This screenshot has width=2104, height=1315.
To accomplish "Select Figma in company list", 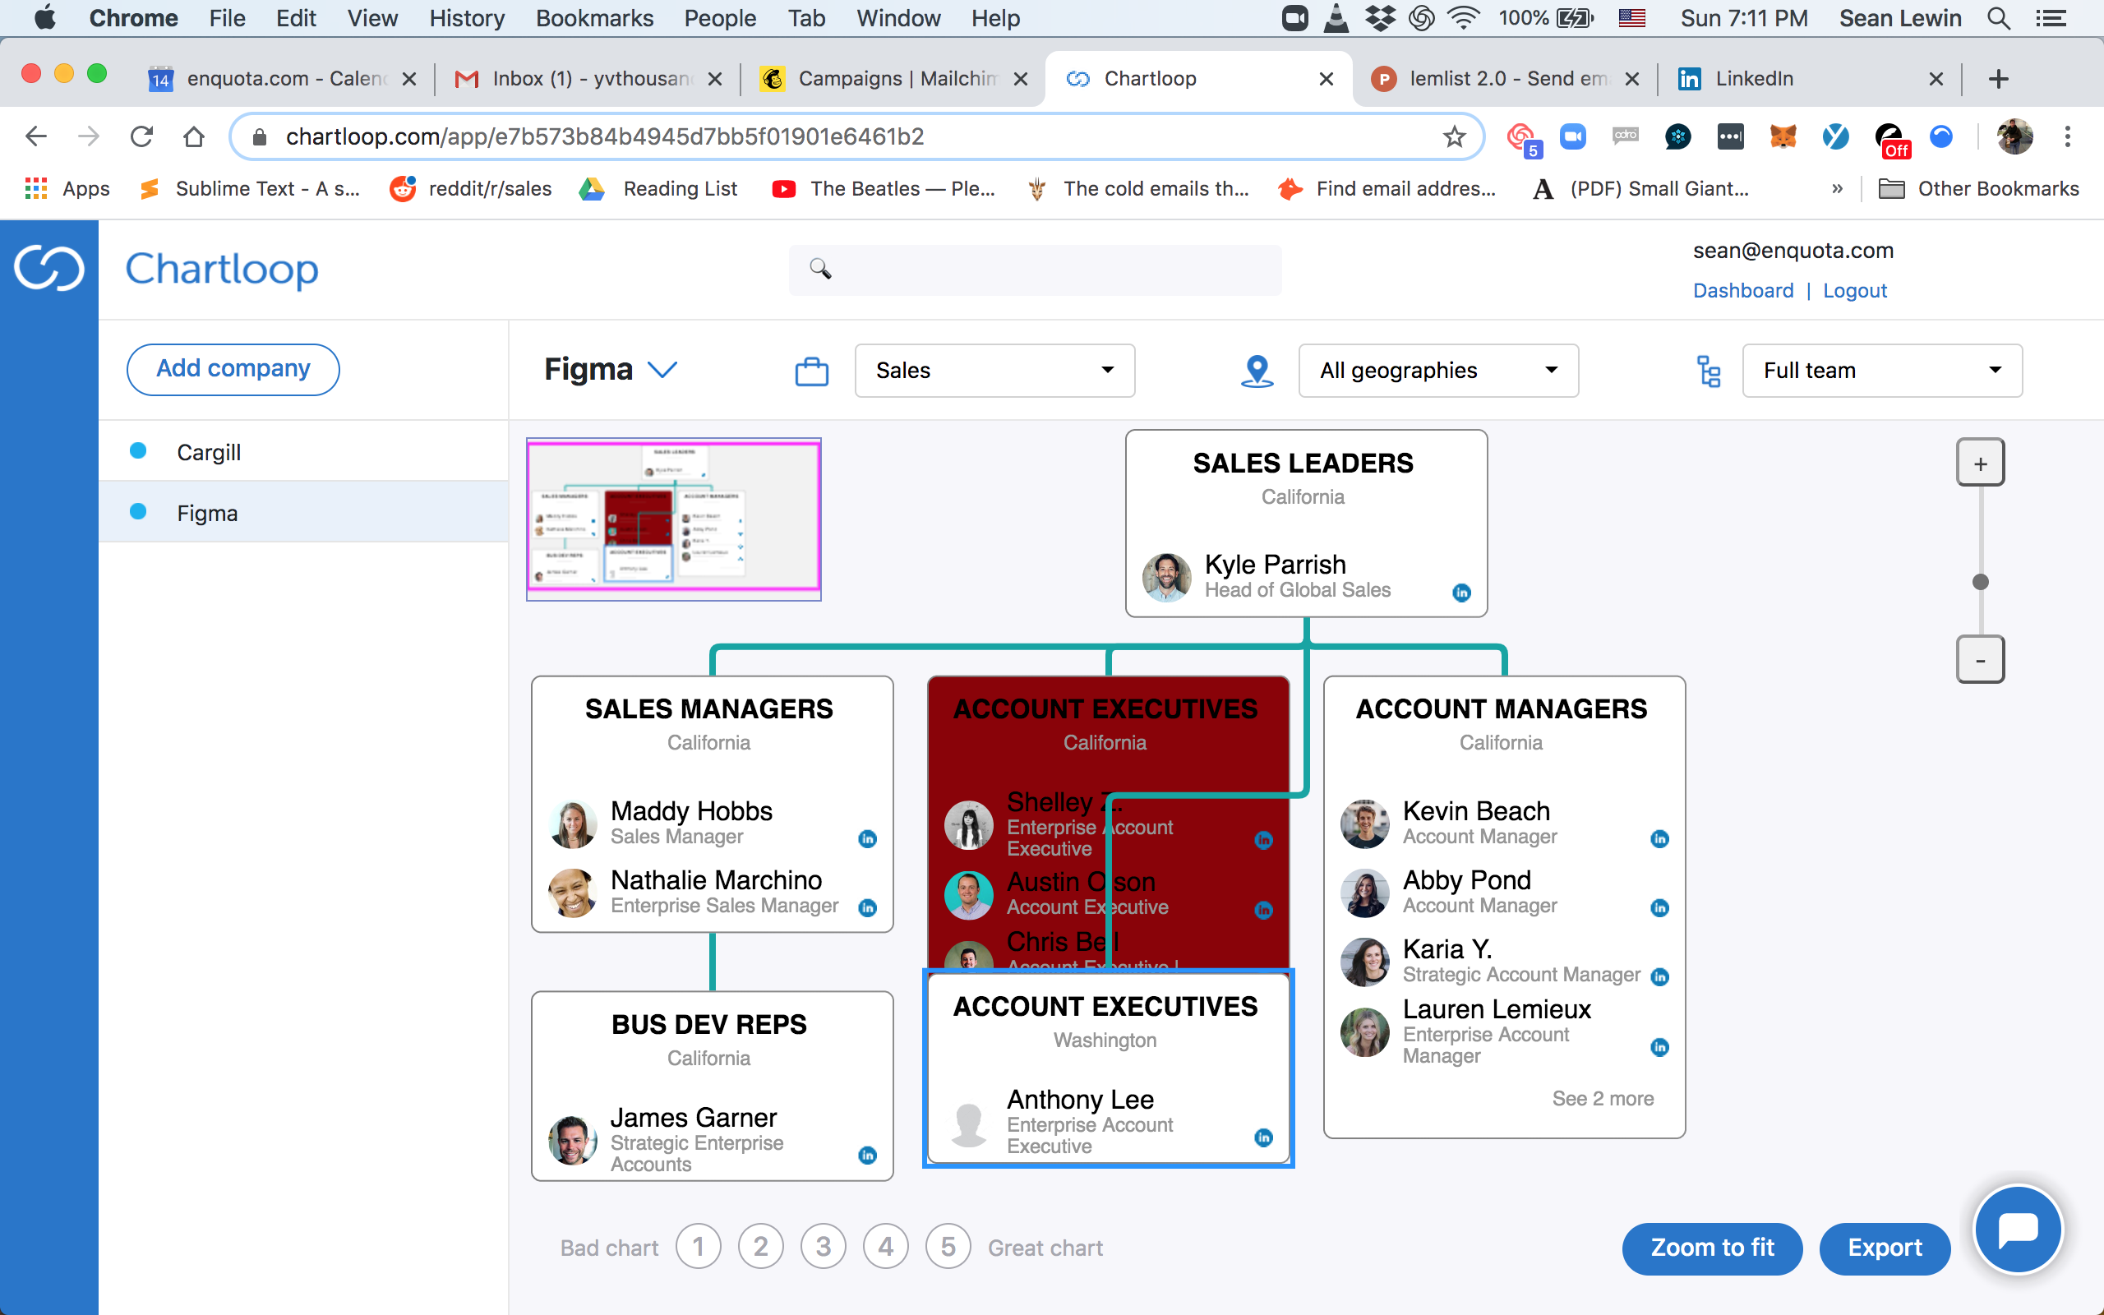I will [x=303, y=512].
